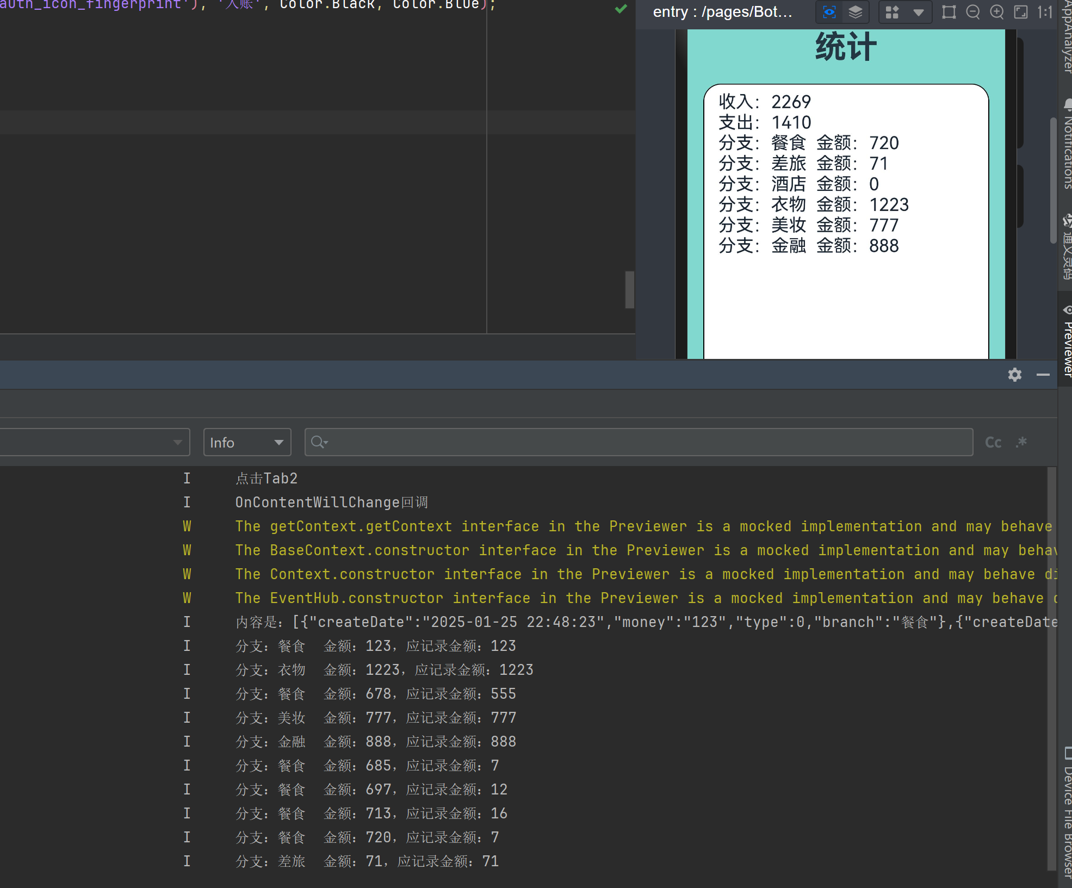1072x888 pixels.
Task: Click the log panel vertical scrollbar
Action: click(x=1052, y=669)
